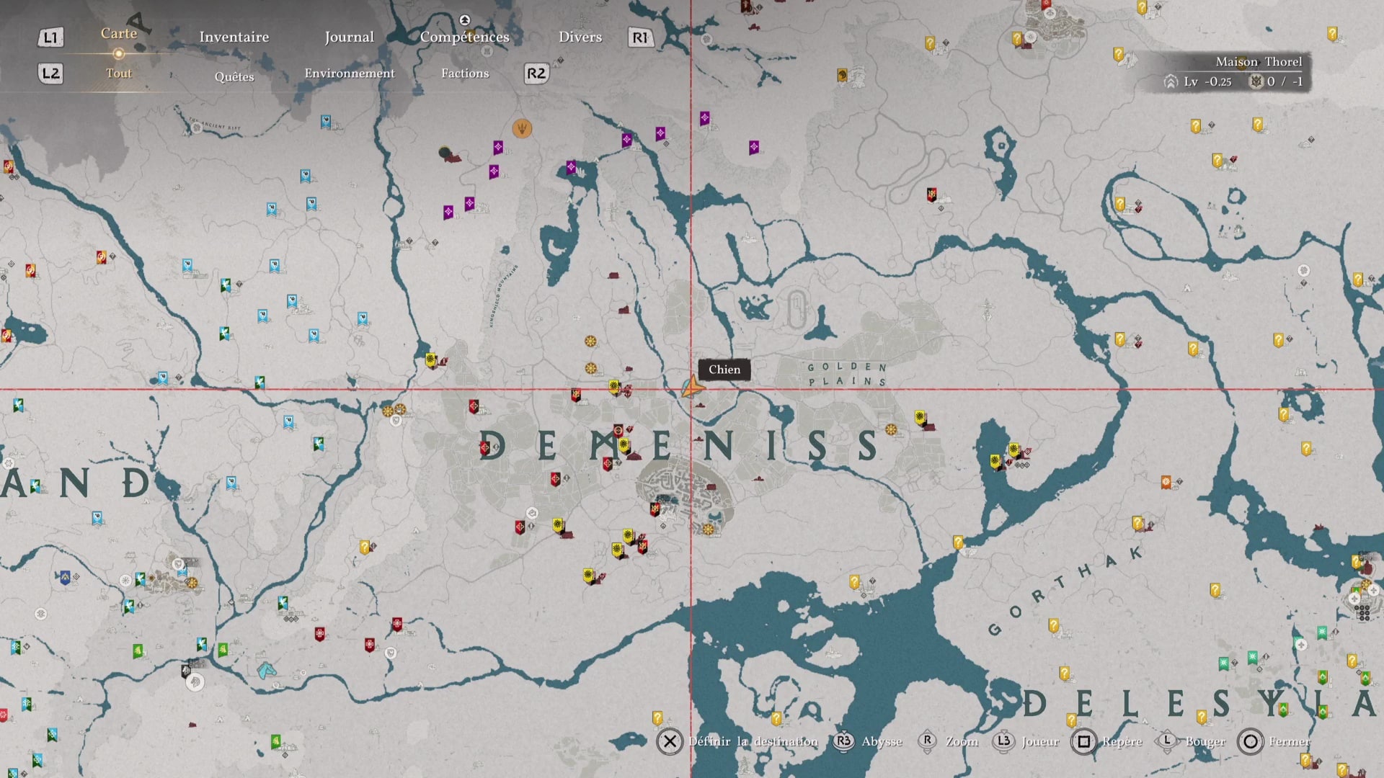Go to the Divers tab

pyautogui.click(x=580, y=37)
